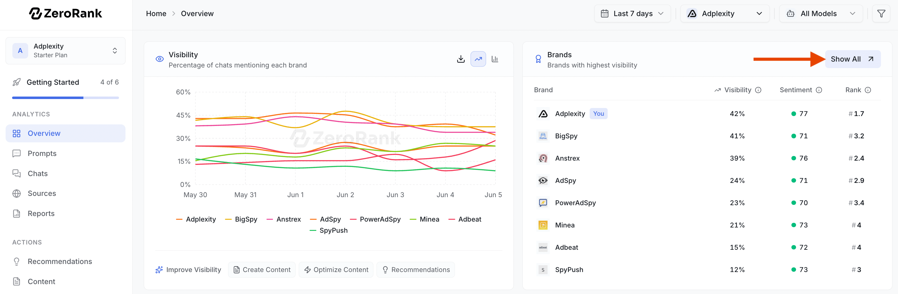Click Show All brands button
This screenshot has height=294, width=898.
coord(852,59)
